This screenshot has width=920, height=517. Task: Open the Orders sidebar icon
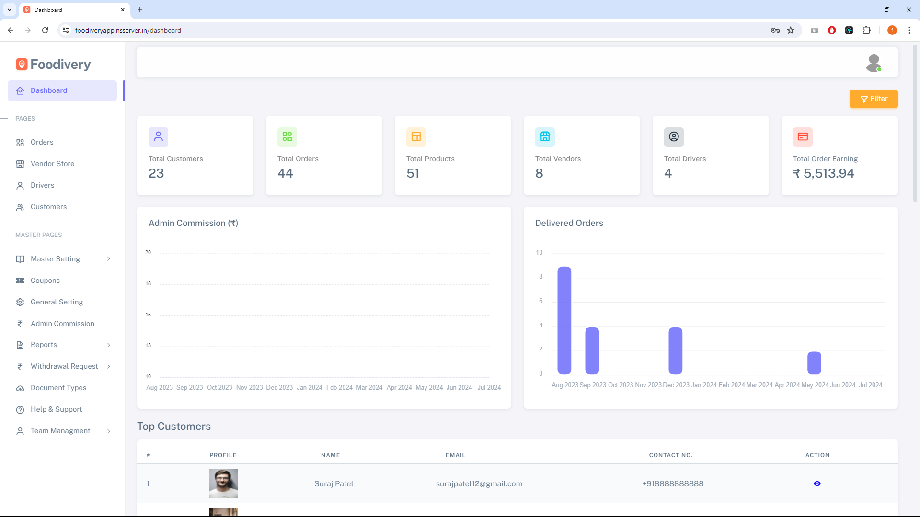tap(20, 142)
